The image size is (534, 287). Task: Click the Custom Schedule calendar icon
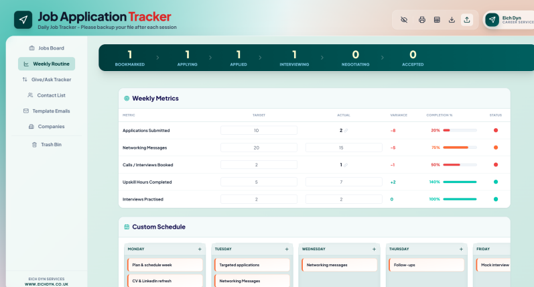[x=127, y=227]
